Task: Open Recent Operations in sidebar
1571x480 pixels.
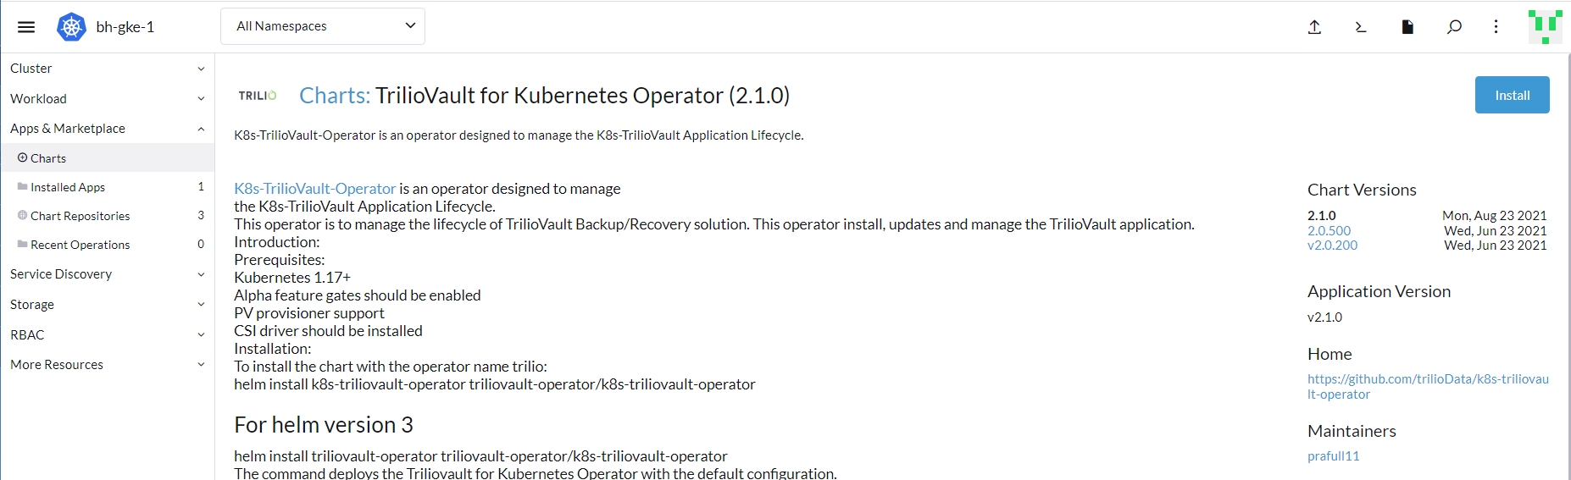Action: point(80,245)
